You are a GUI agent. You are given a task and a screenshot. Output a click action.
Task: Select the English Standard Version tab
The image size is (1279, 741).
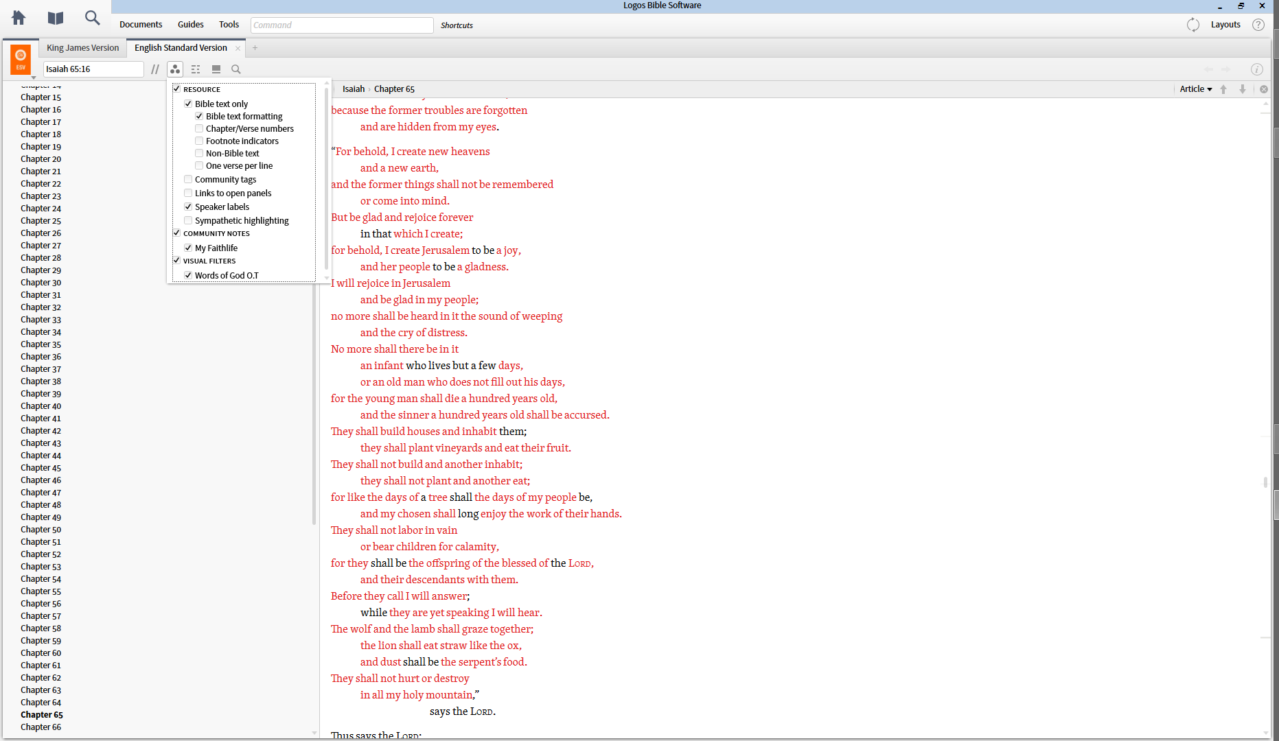coord(181,48)
